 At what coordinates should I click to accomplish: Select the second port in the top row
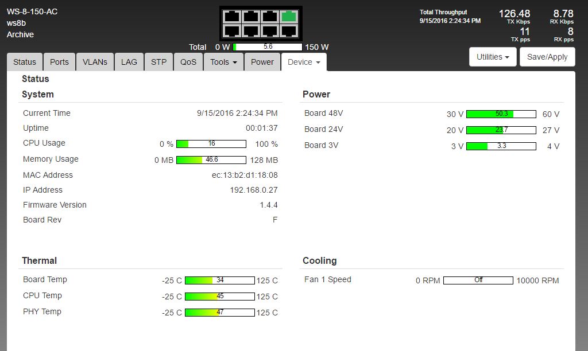pos(251,16)
